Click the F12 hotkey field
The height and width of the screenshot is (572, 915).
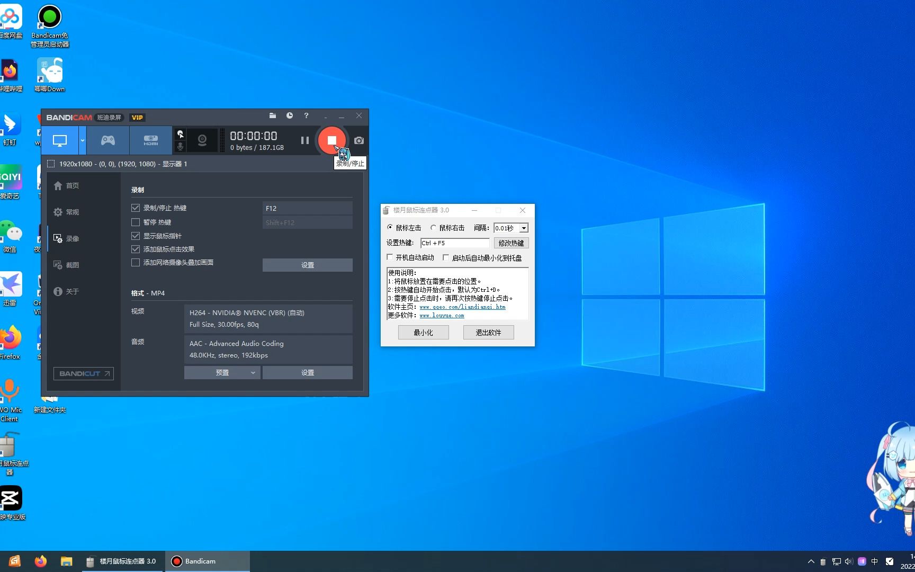click(308, 208)
